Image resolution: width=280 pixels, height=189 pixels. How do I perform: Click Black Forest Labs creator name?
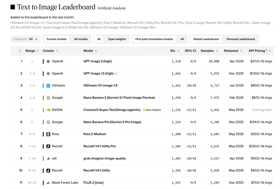point(65,183)
